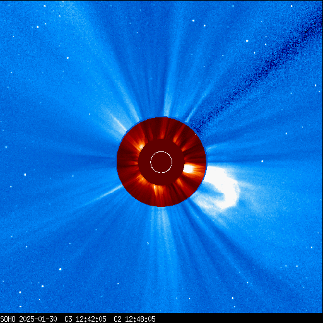
Task: Click the C3 12:42:05 timestamp
Action: (85, 319)
